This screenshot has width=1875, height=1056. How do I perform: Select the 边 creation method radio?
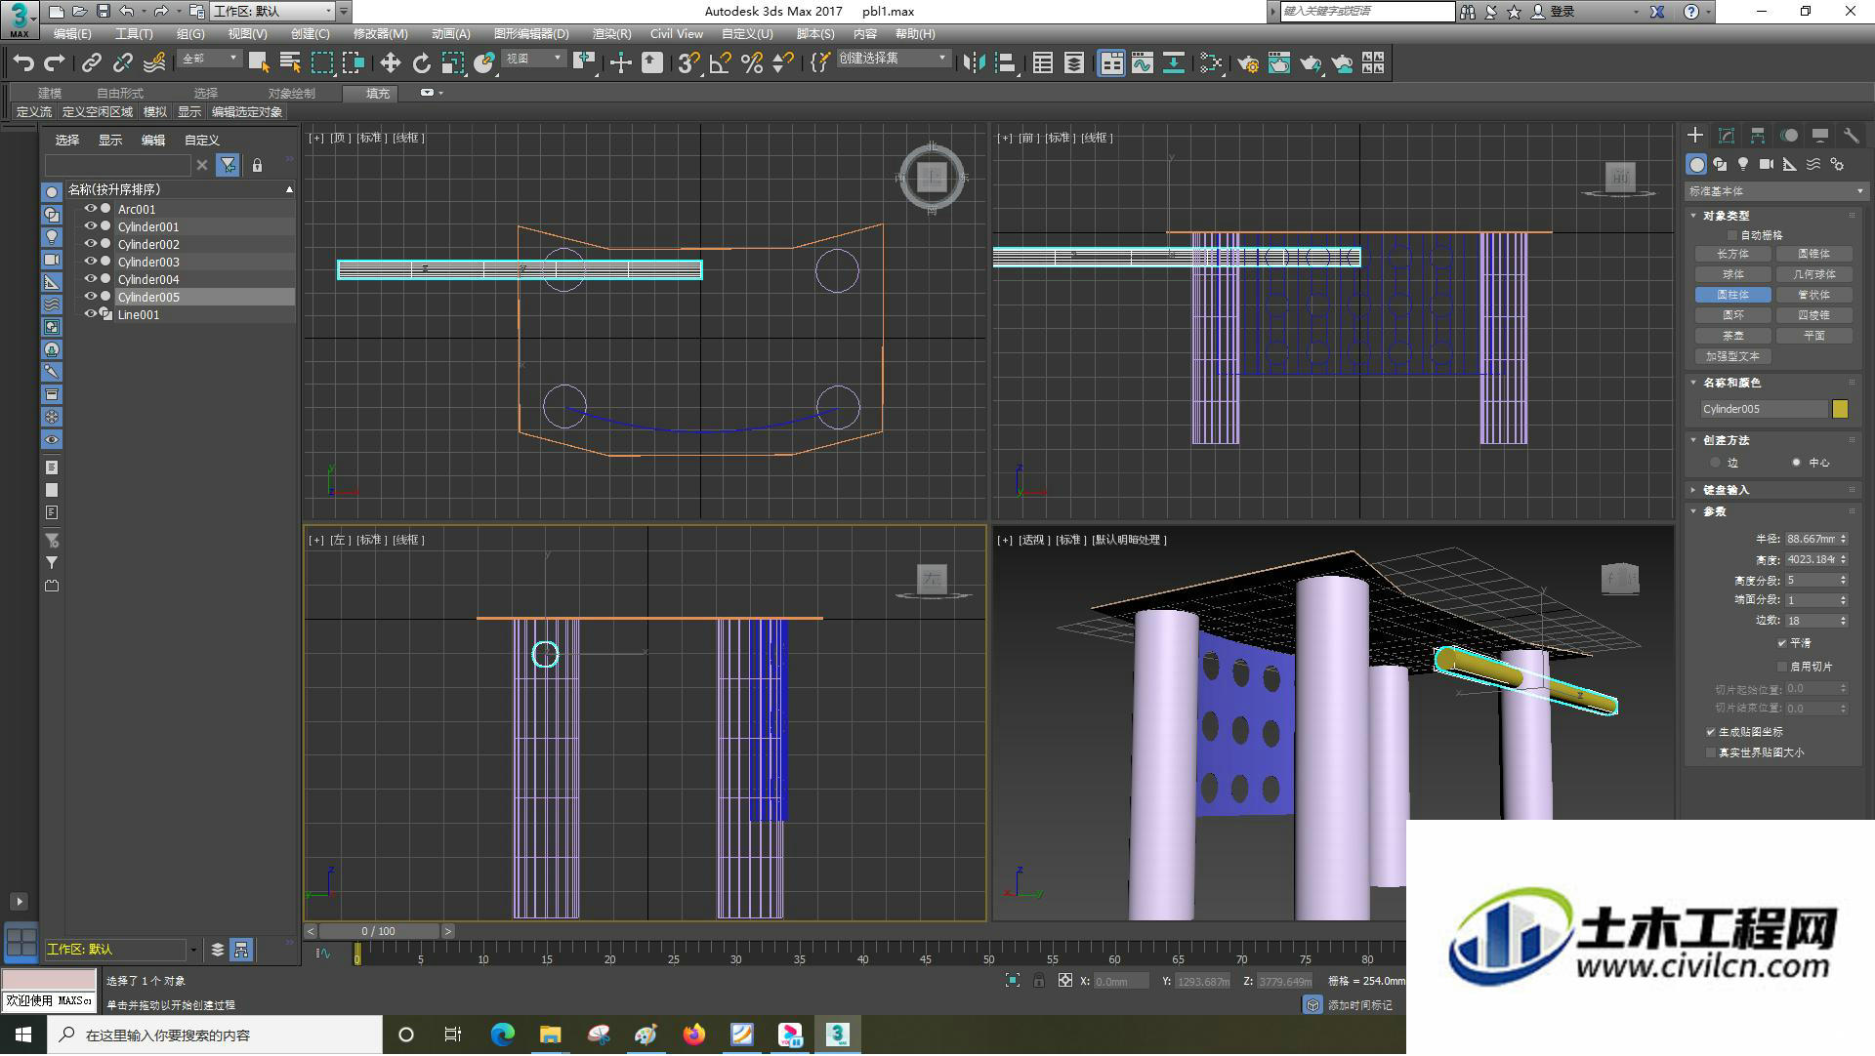pyautogui.click(x=1715, y=463)
